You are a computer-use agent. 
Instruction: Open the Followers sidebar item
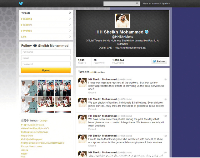pos(46,25)
